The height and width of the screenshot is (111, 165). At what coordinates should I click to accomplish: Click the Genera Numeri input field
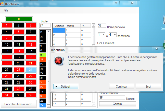pyautogui.click(x=112, y=98)
